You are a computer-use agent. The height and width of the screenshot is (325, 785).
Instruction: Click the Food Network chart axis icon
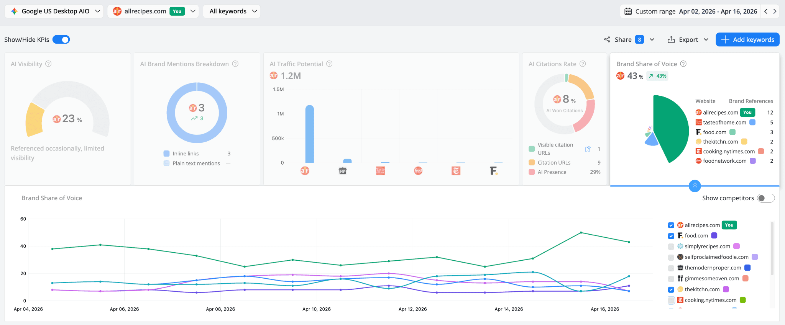[x=418, y=171]
